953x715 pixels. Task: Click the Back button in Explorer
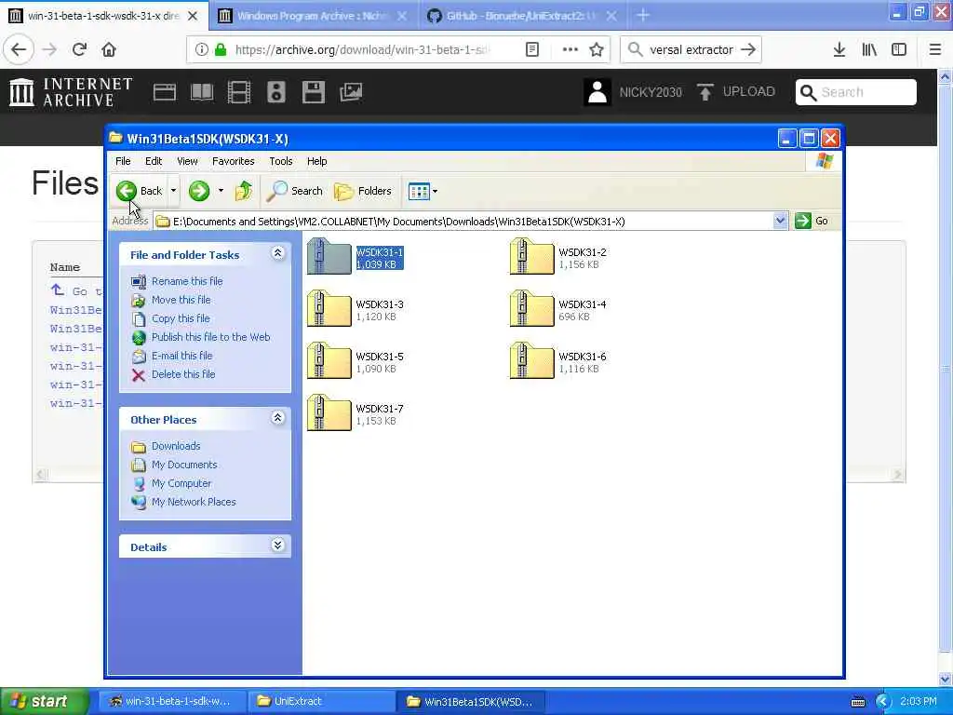click(140, 191)
